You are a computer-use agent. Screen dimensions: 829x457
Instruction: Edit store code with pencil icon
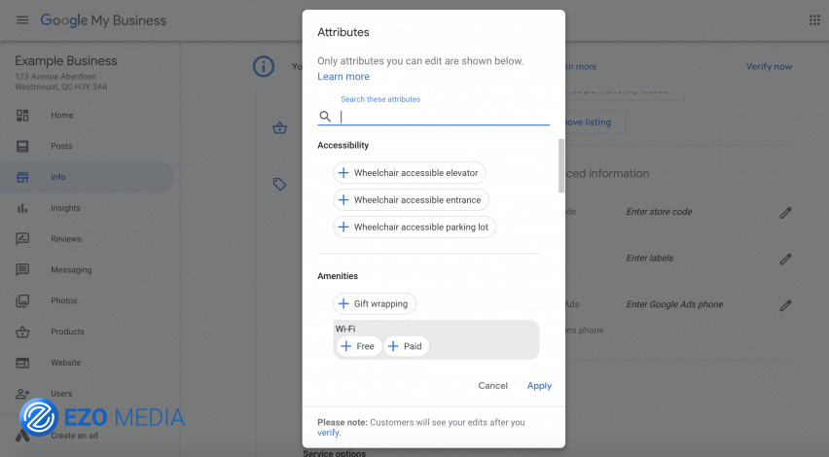(785, 212)
